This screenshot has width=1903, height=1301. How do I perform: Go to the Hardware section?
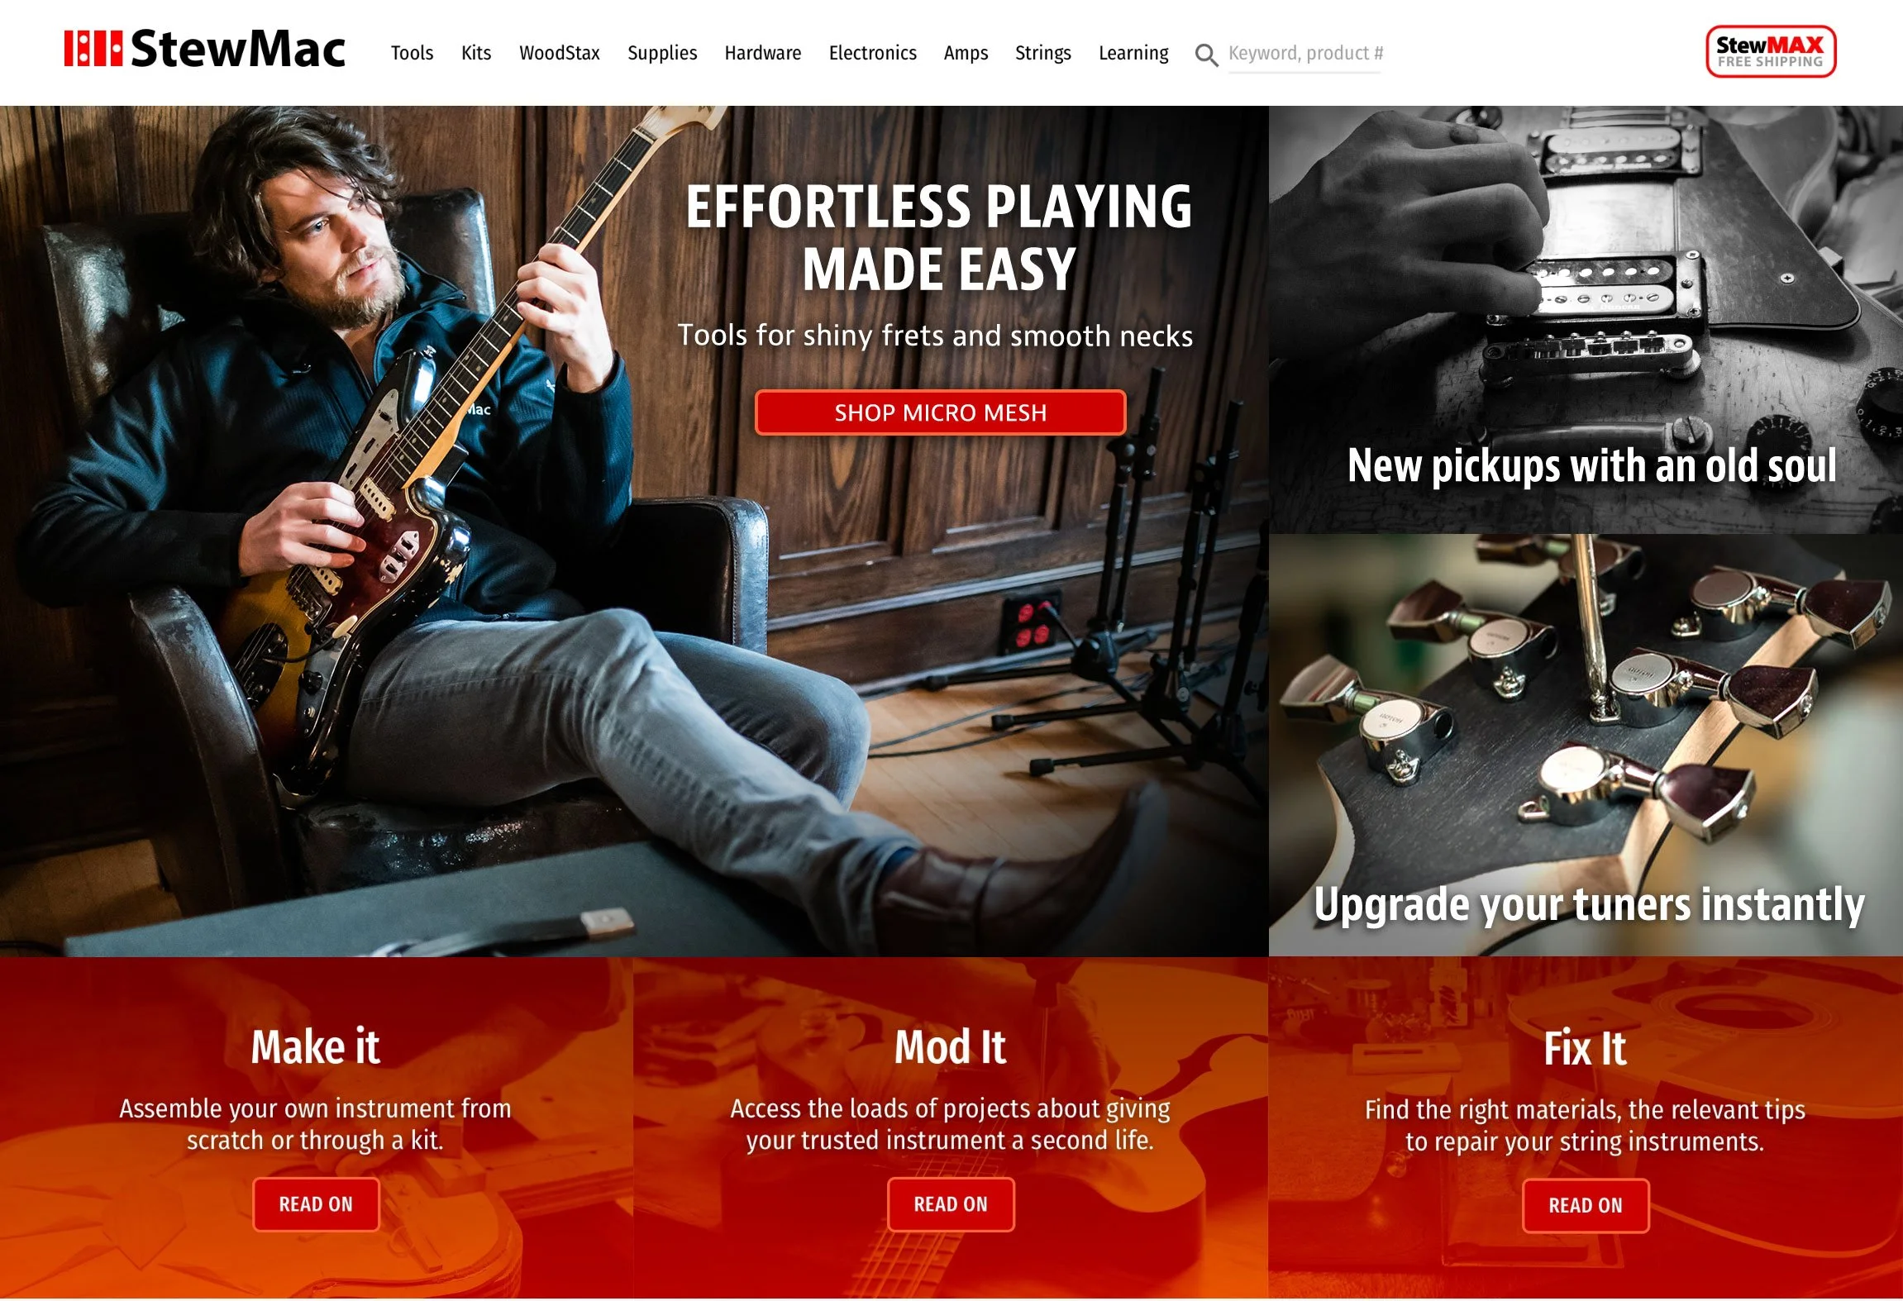(763, 53)
